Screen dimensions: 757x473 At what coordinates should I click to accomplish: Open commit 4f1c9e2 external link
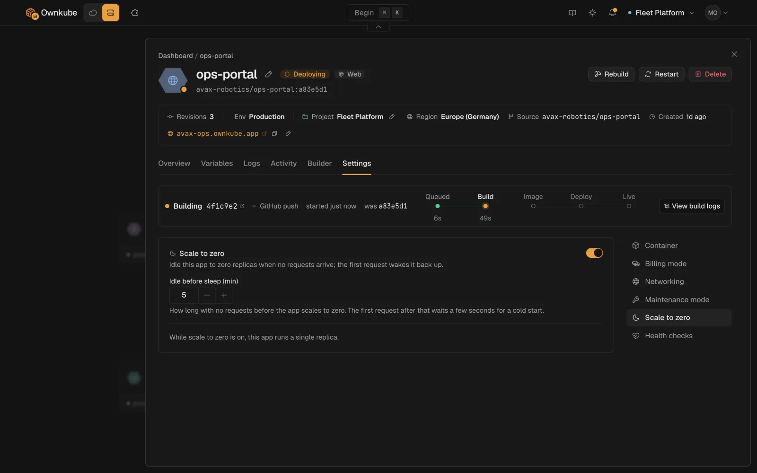pyautogui.click(x=242, y=206)
